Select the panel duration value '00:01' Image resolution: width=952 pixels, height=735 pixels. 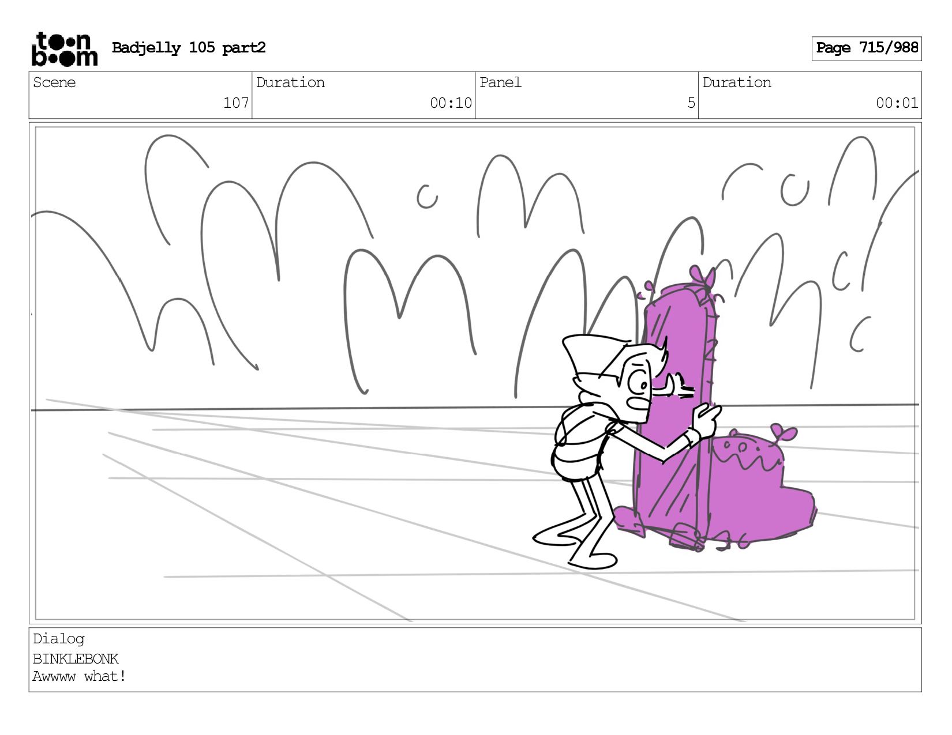pyautogui.click(x=897, y=103)
